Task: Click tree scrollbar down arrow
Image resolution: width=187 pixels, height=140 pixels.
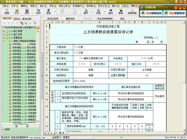Action: pos(38,121)
